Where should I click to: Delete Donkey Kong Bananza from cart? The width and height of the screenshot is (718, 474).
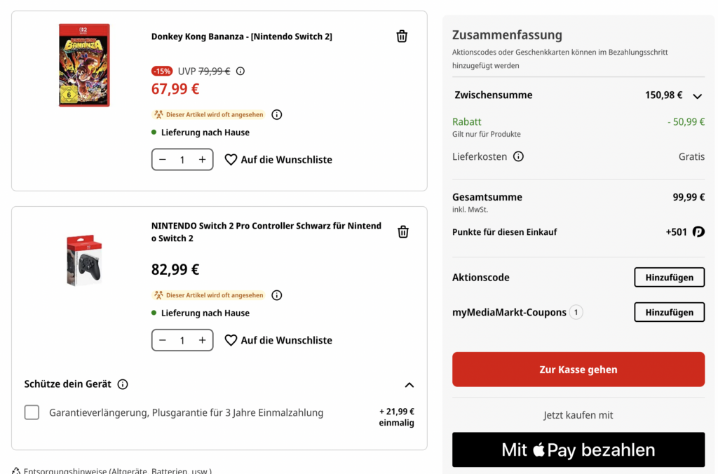click(402, 36)
